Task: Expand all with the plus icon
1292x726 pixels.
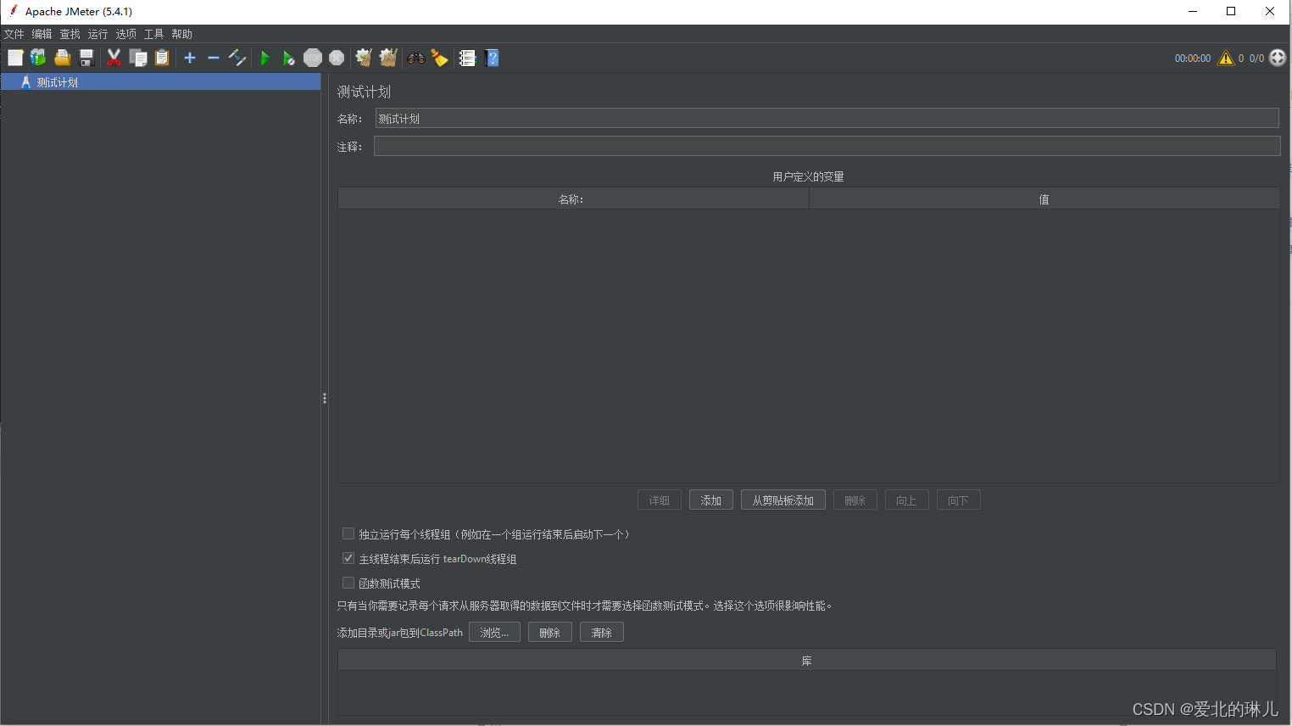Action: point(190,58)
